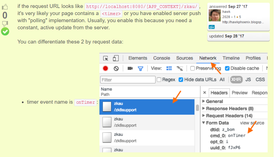275x157 pixels.
Task: Click the answered Sep 27 '17 date
Action: click(x=238, y=7)
